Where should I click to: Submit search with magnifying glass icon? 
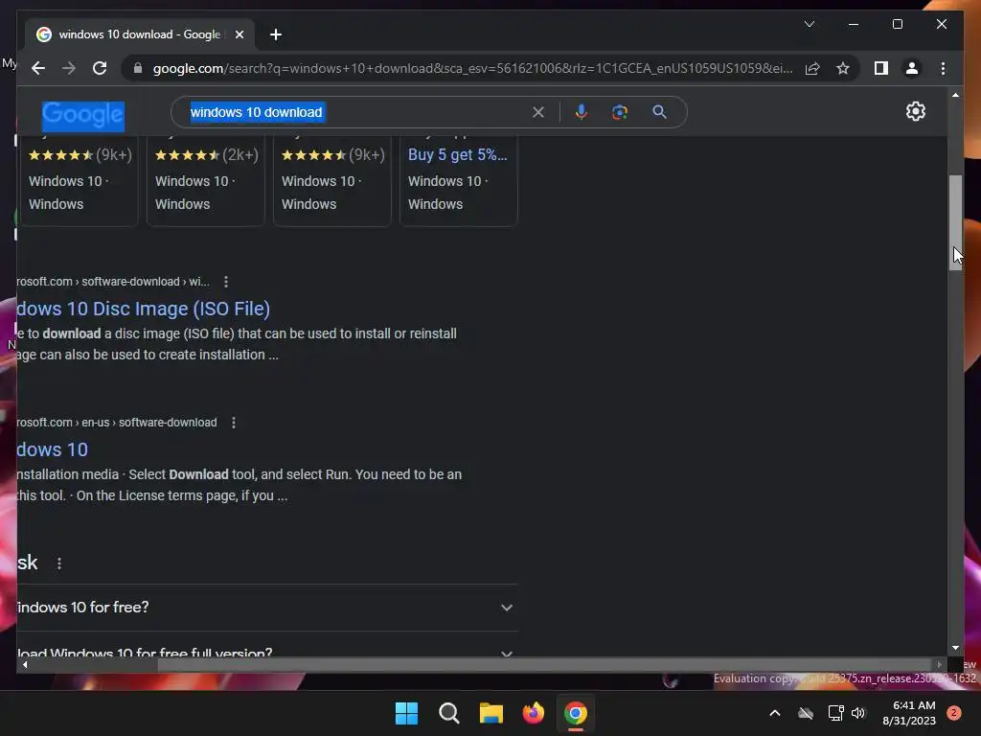pyautogui.click(x=659, y=112)
